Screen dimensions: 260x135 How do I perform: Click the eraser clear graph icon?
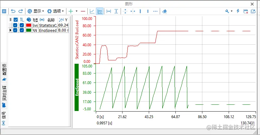164,11
